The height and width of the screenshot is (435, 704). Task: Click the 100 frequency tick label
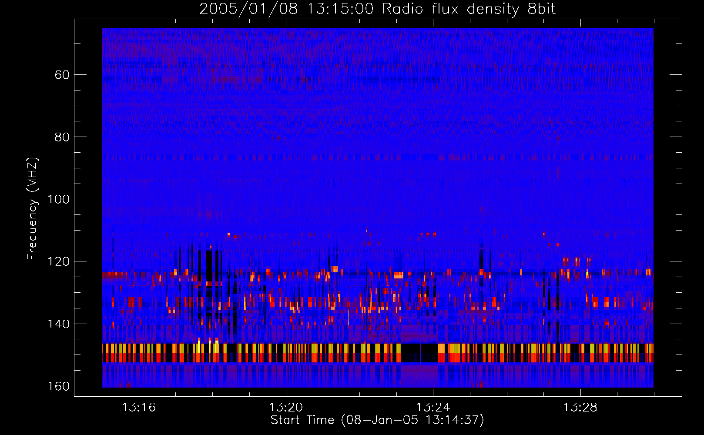[58, 199]
